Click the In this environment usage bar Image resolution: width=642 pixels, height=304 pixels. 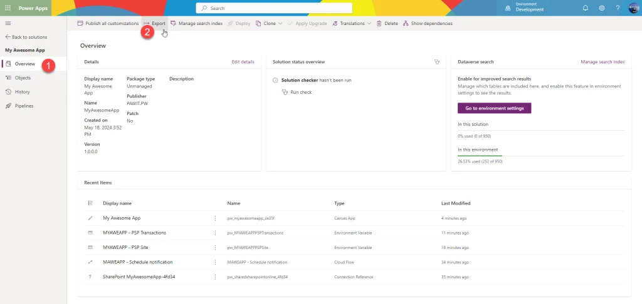click(541, 156)
